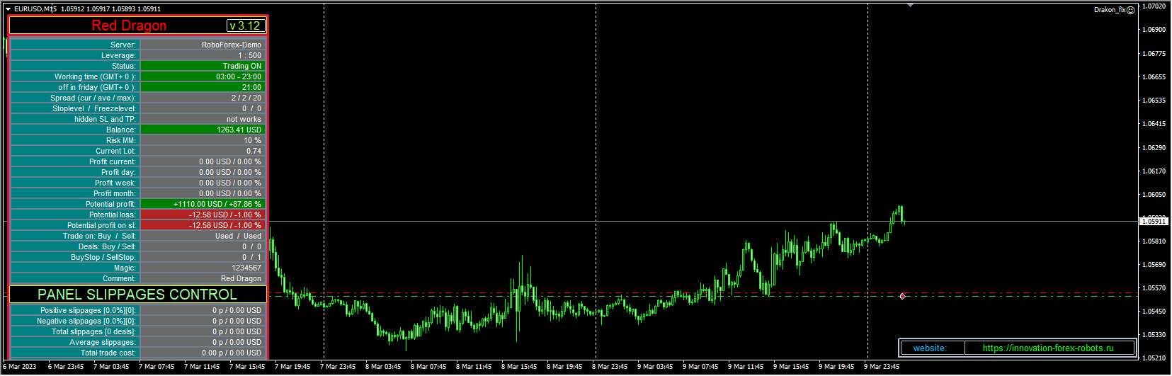Click the Red Dragon panel title
The height and width of the screenshot is (376, 1172).
[x=129, y=25]
